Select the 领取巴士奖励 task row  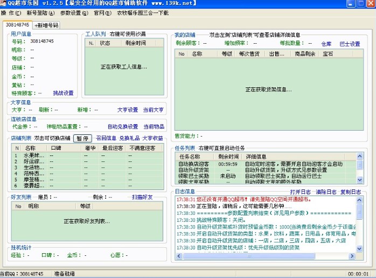(x=266, y=176)
